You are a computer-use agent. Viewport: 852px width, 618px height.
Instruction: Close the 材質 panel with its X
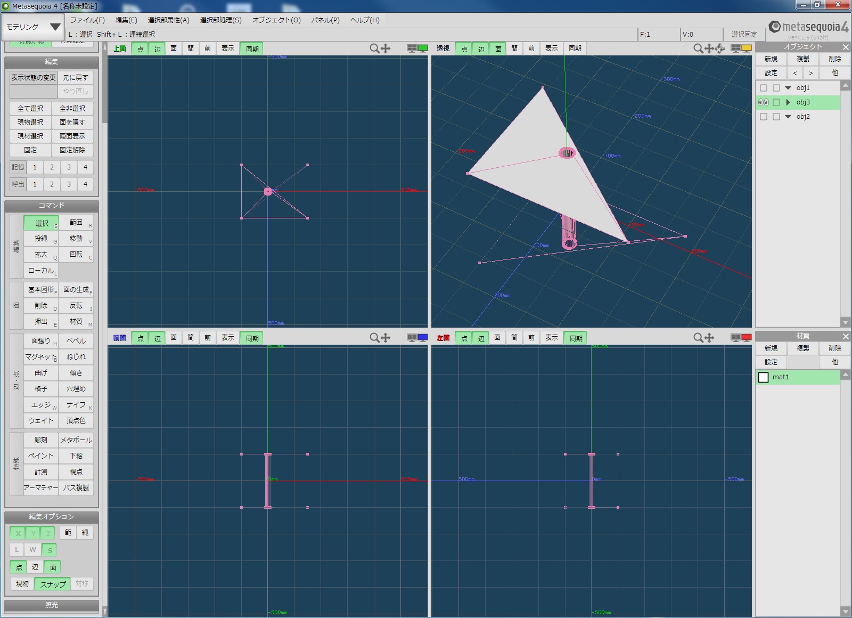pyautogui.click(x=846, y=336)
